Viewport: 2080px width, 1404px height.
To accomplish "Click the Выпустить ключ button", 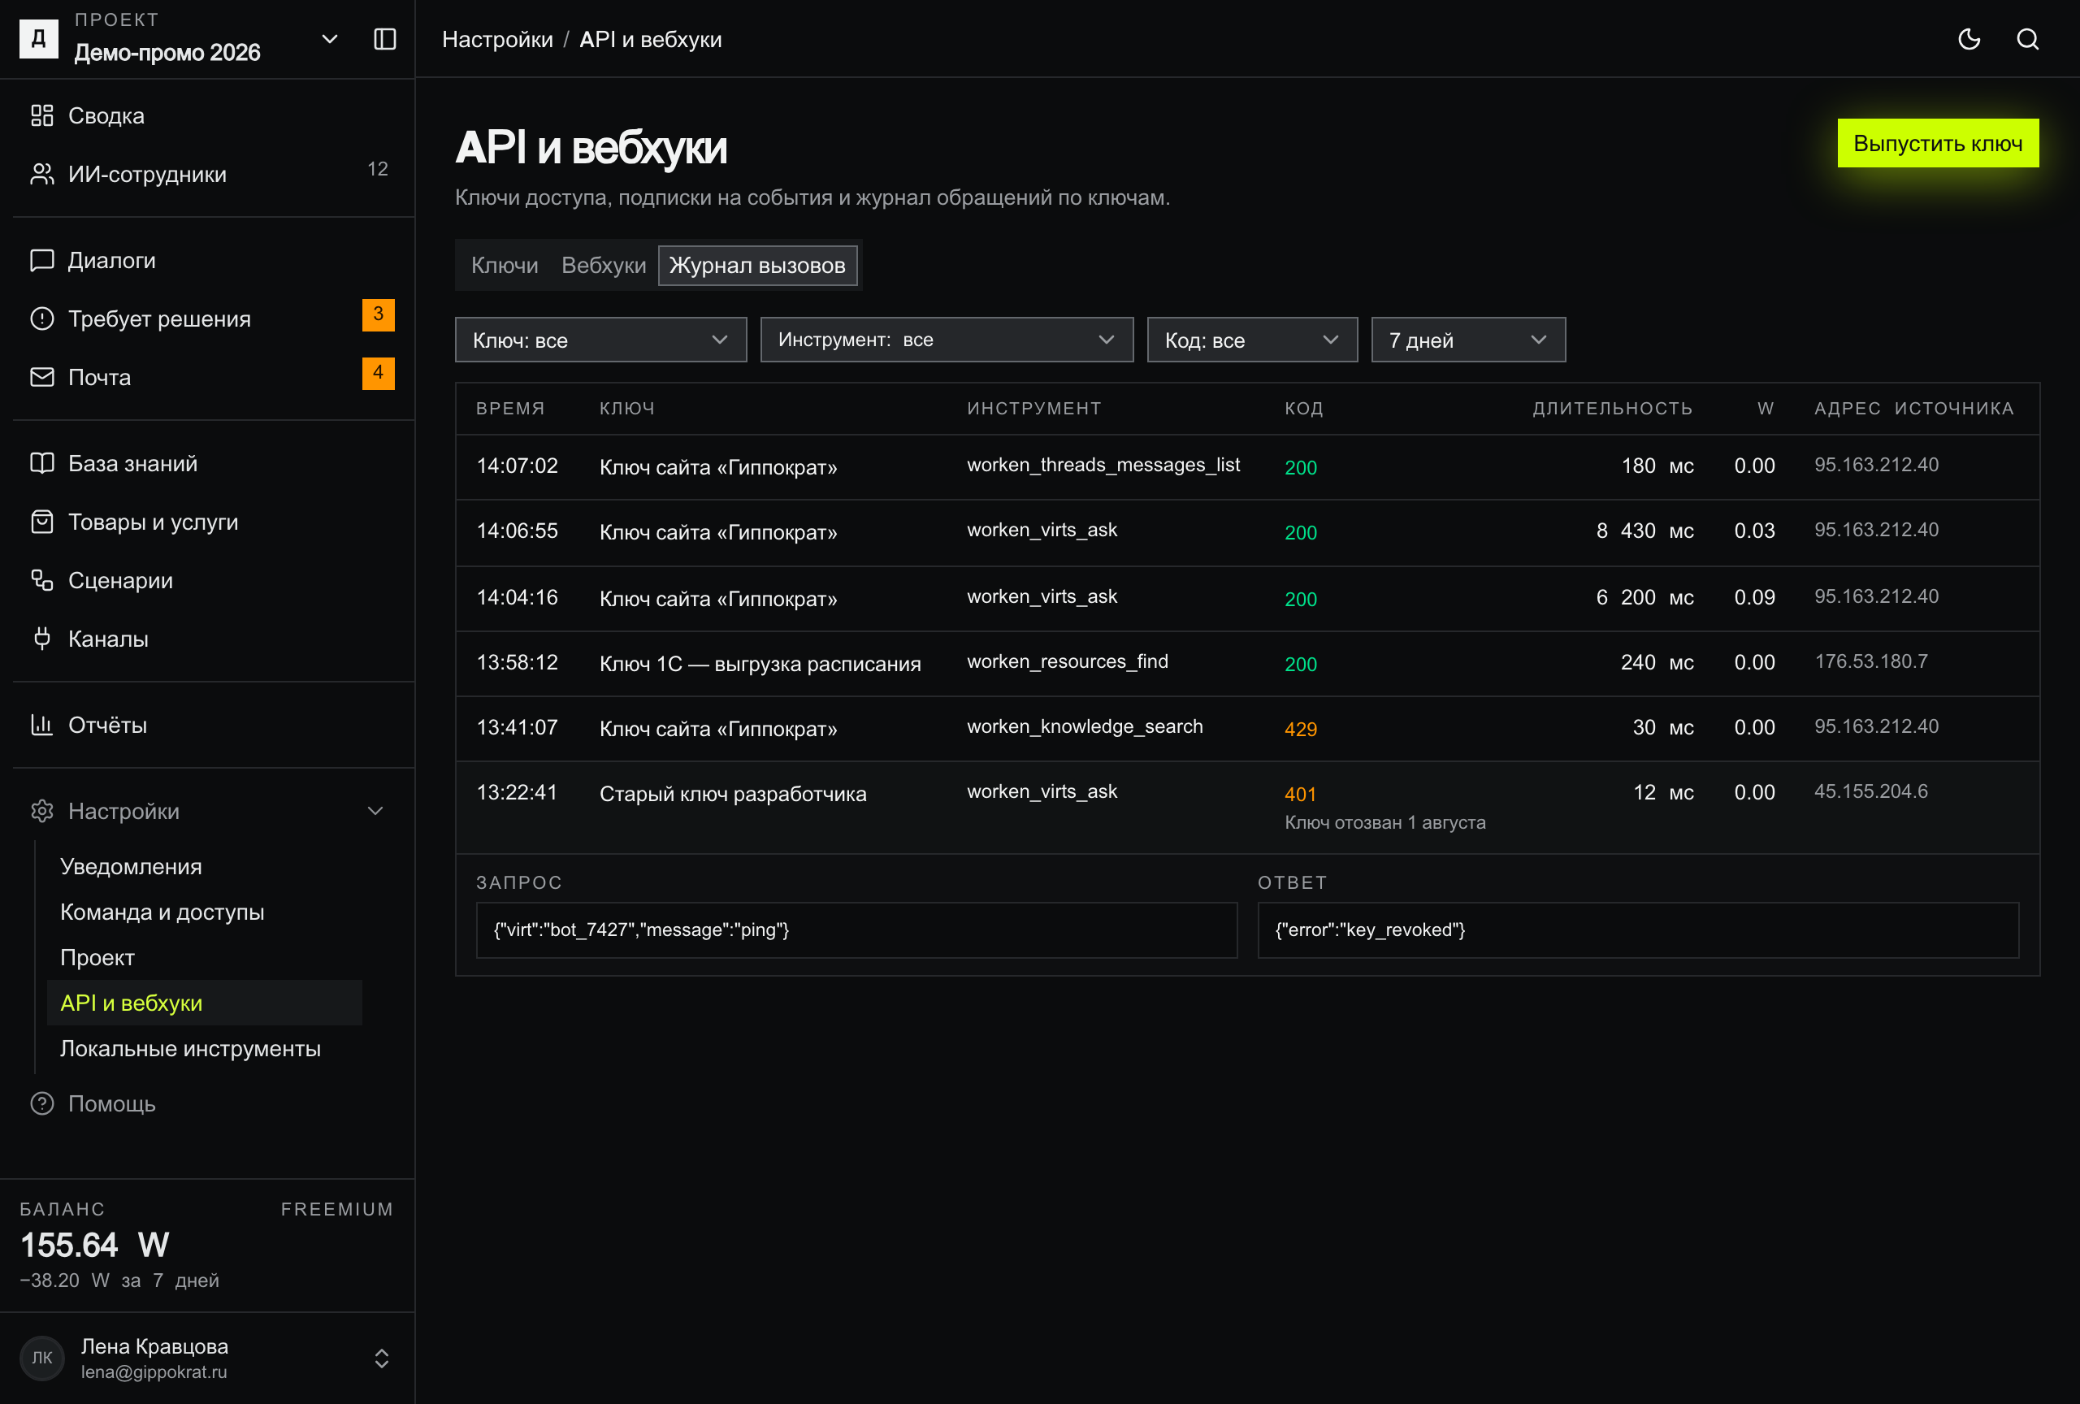I will (x=1938, y=143).
